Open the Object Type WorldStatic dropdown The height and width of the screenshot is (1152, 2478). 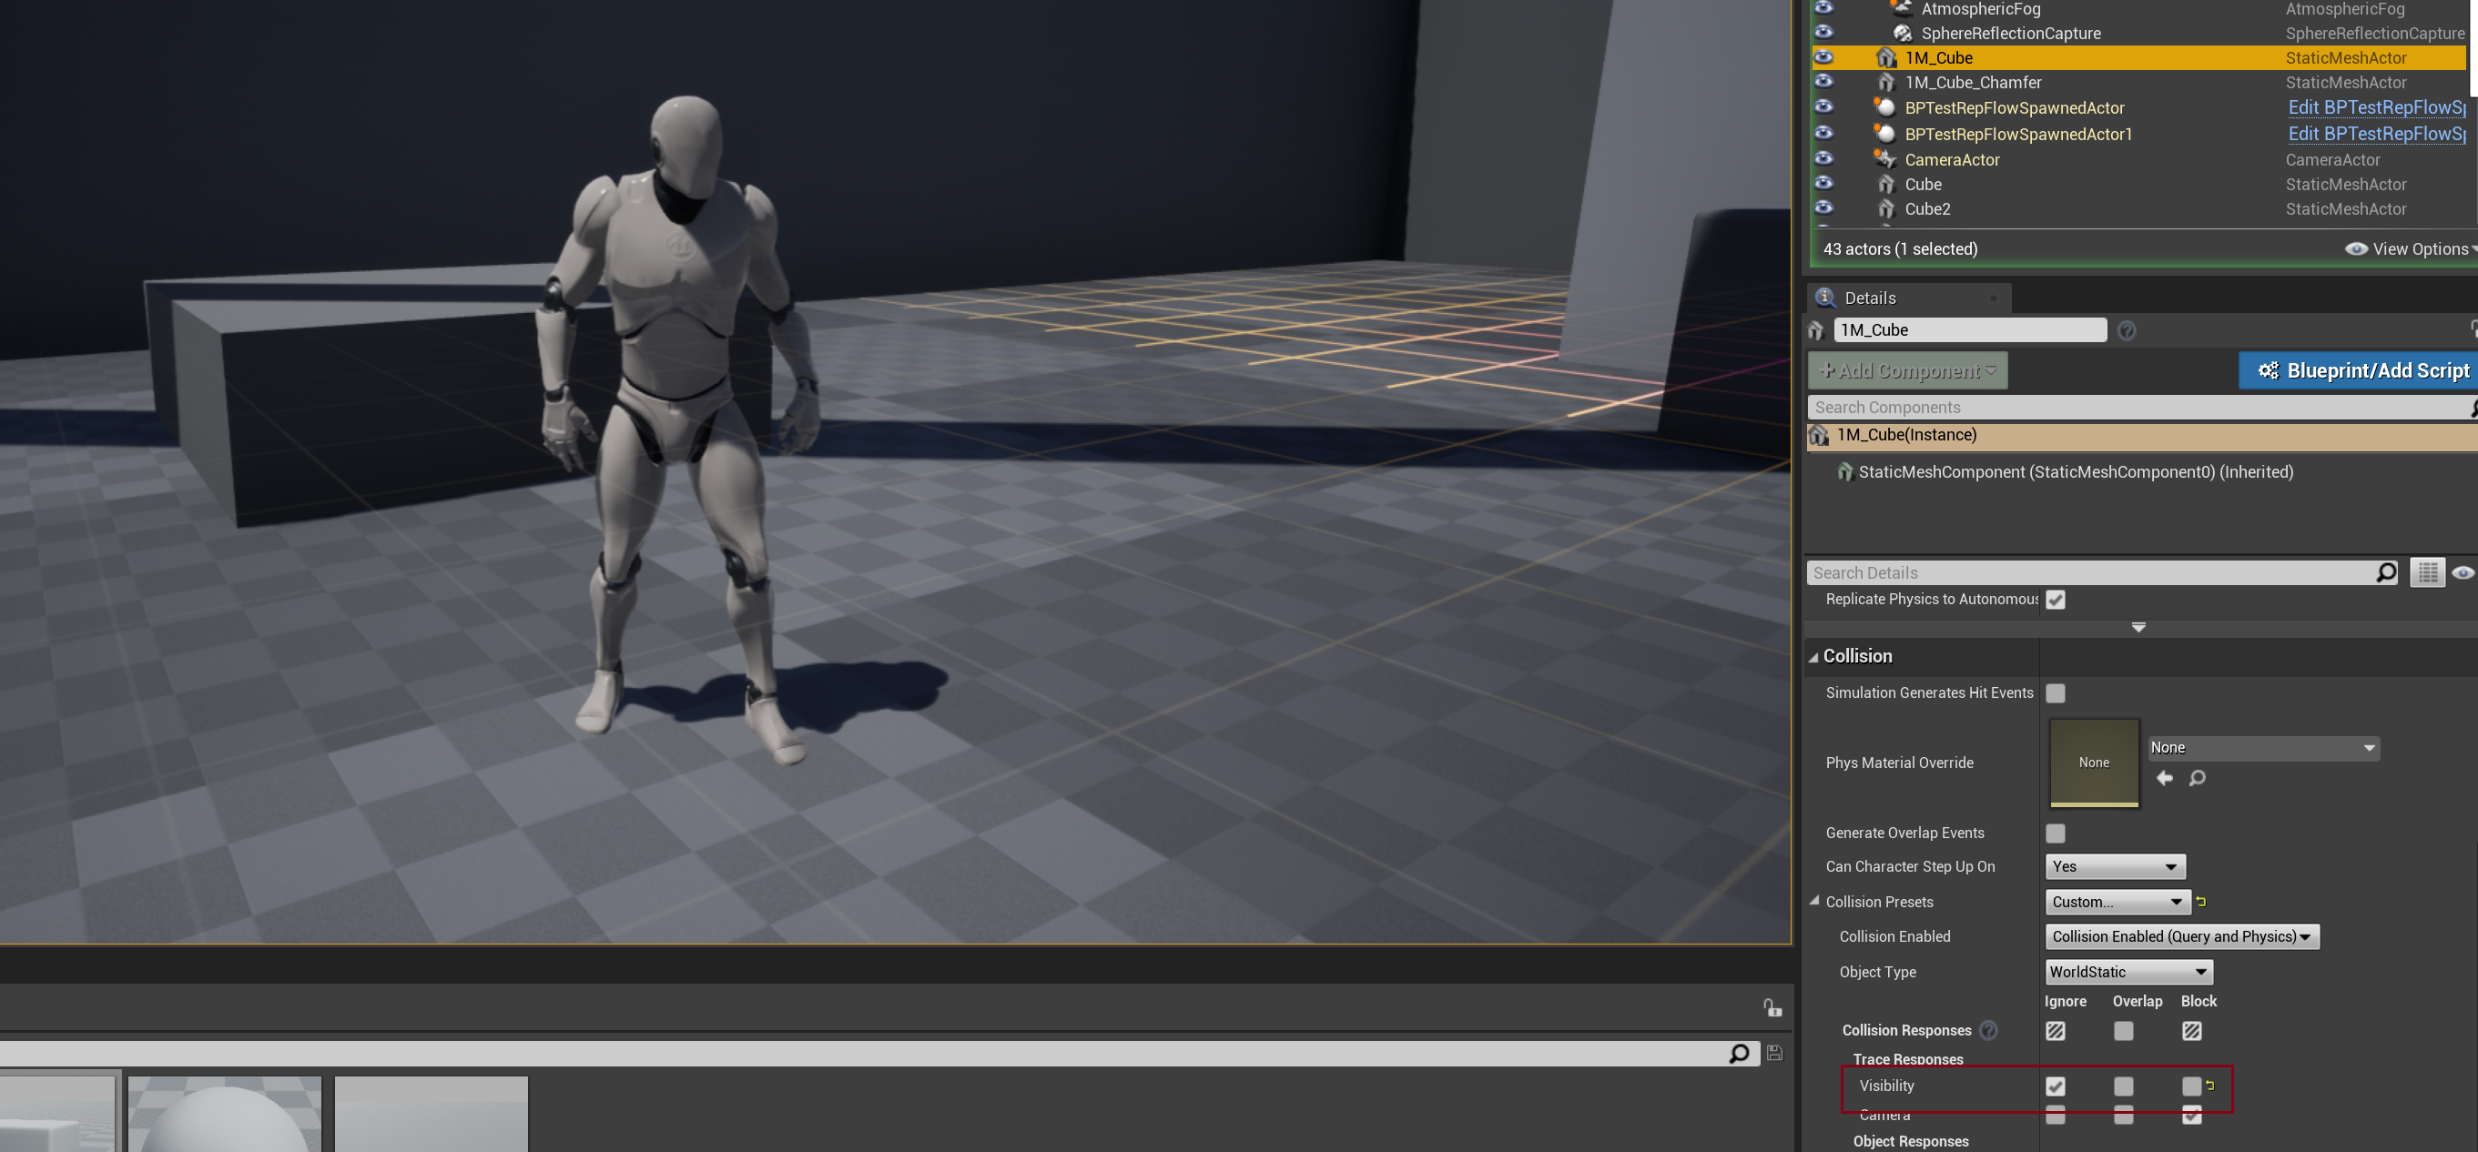tap(2128, 971)
